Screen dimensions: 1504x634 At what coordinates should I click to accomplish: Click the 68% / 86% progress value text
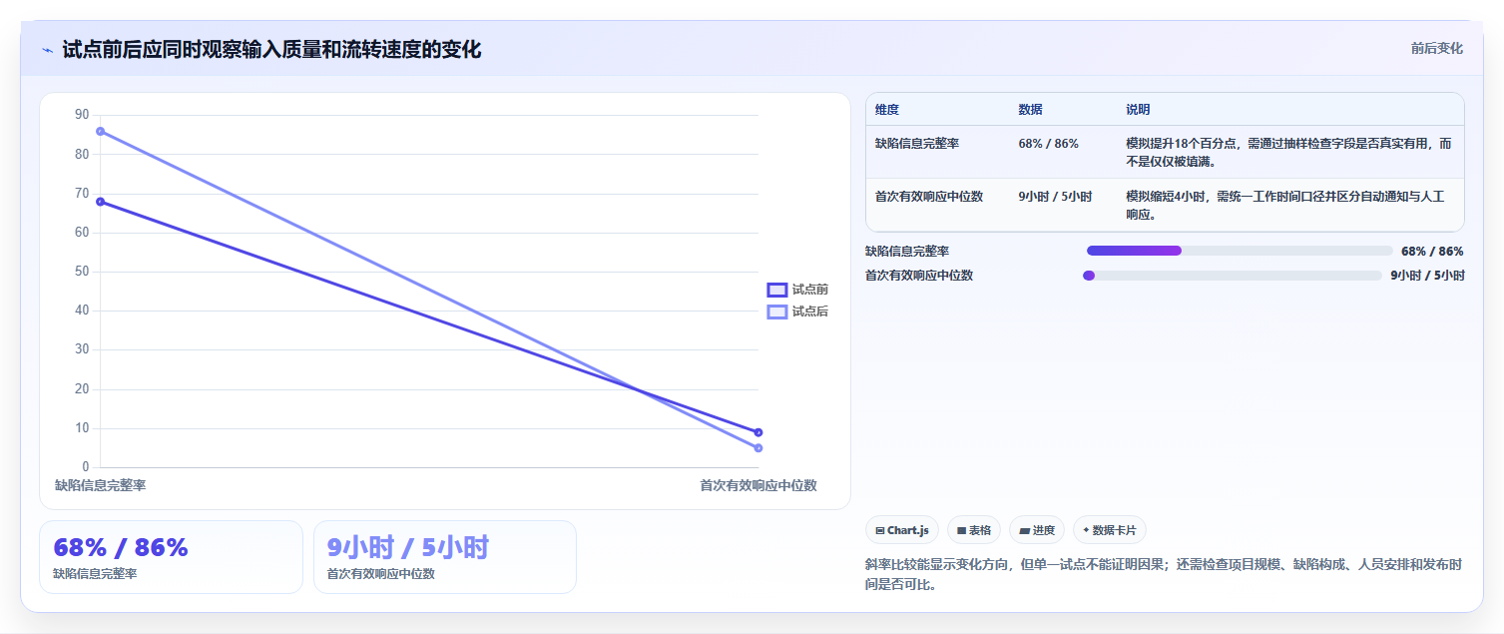1432,252
